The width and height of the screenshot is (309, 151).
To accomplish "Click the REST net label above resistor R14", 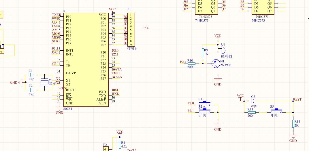I will click(297, 100).
